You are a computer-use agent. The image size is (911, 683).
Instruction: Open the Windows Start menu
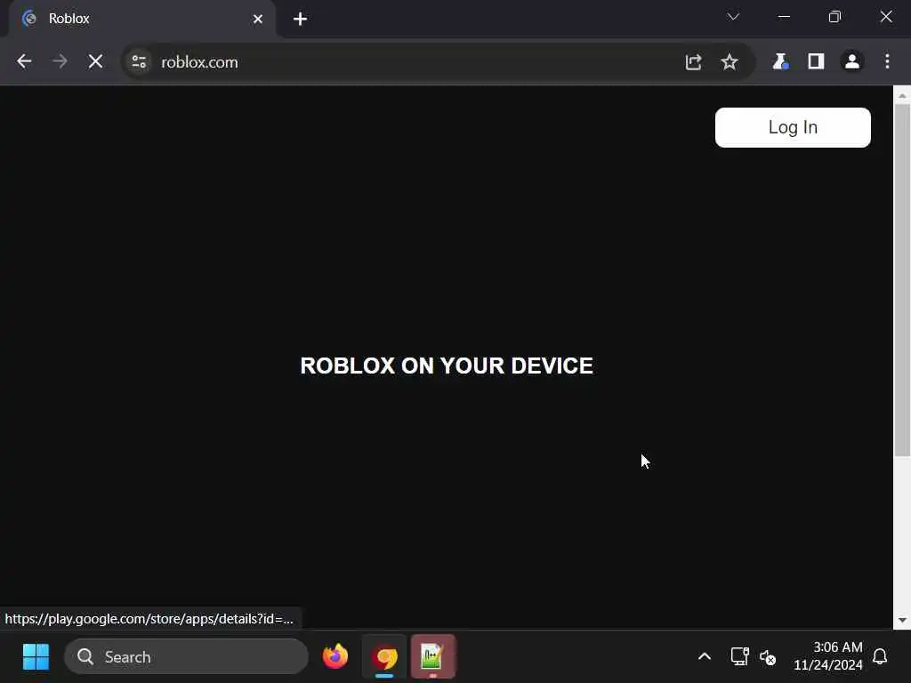[36, 657]
